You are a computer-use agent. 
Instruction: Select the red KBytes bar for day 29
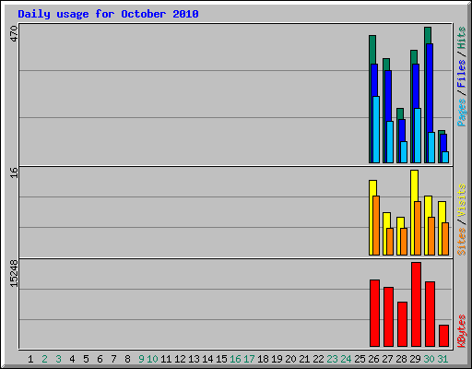point(417,304)
